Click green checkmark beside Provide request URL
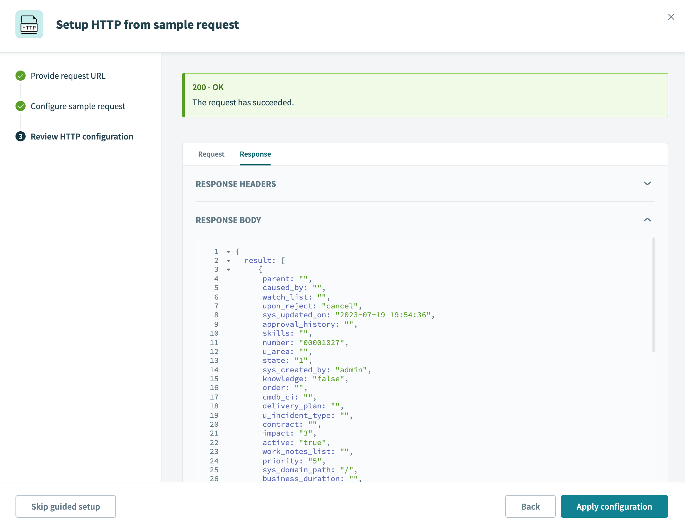The height and width of the screenshot is (527, 685). tap(21, 76)
